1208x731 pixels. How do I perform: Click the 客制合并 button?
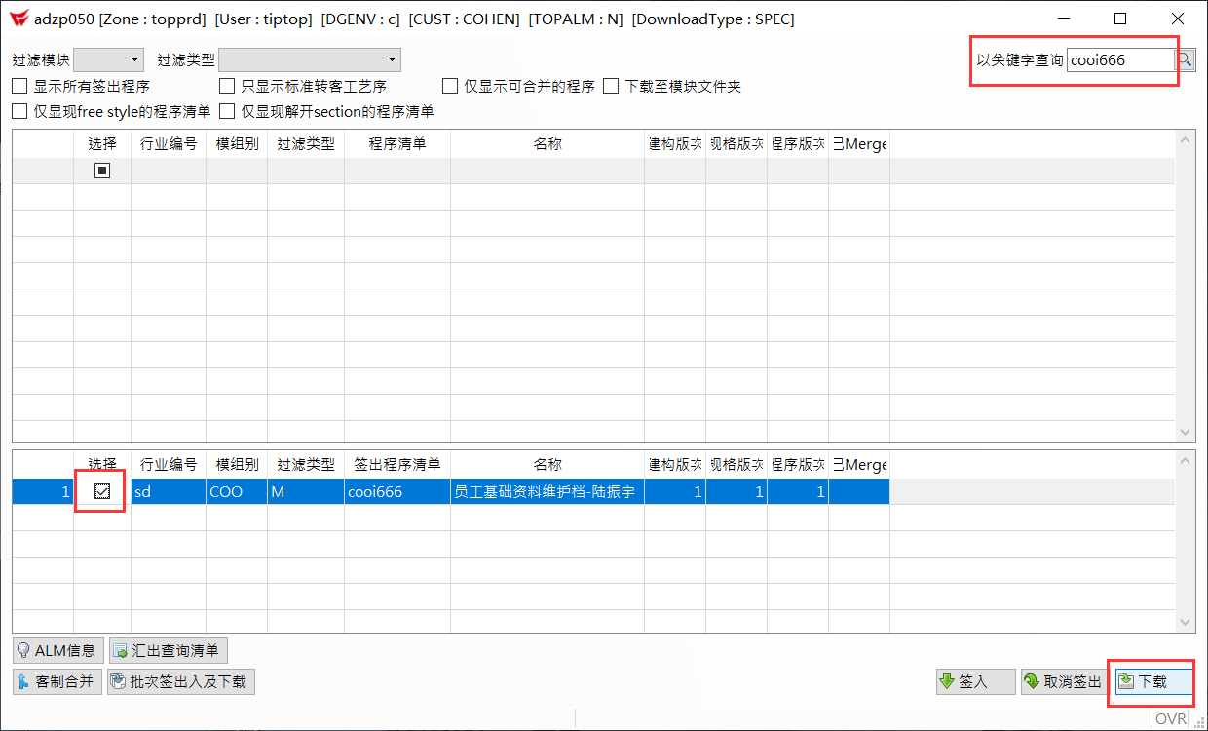click(56, 681)
